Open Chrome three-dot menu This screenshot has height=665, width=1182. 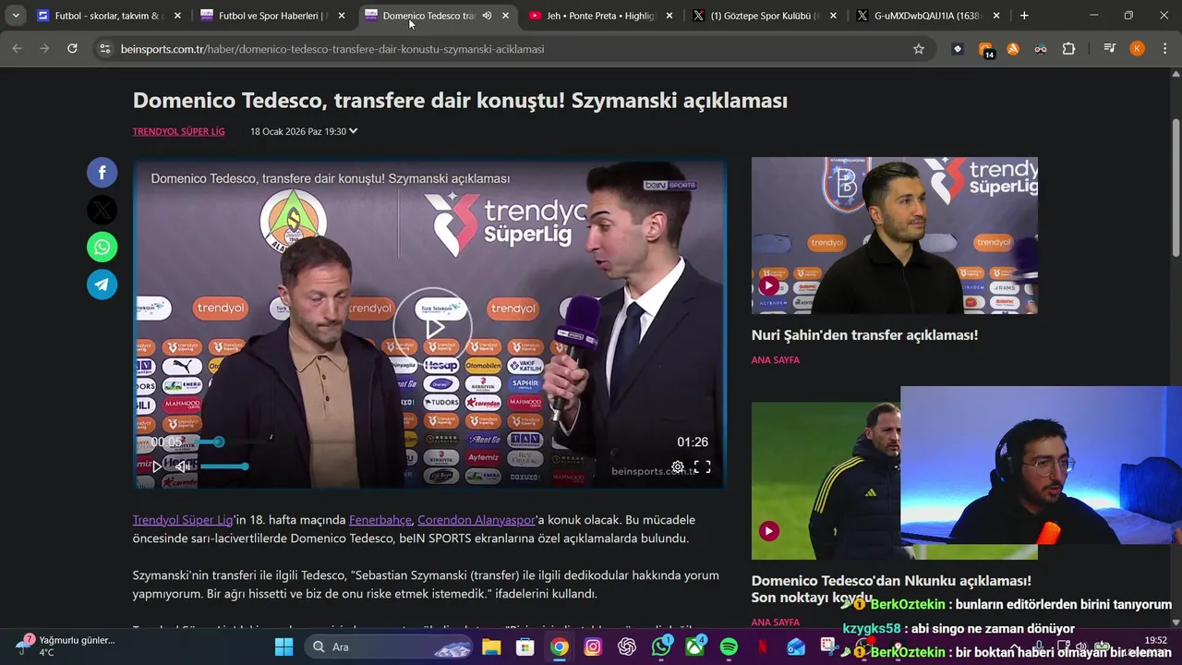pos(1164,49)
